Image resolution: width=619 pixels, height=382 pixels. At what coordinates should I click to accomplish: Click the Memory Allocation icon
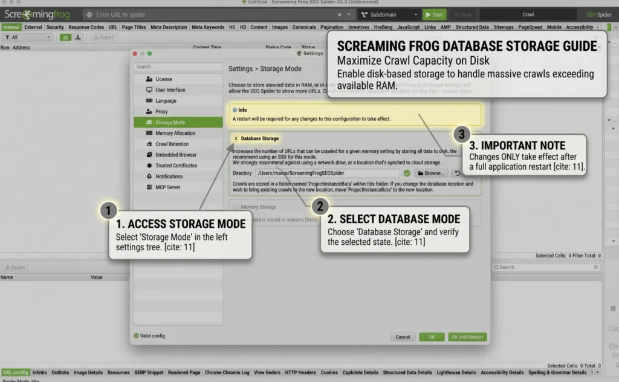[149, 134]
